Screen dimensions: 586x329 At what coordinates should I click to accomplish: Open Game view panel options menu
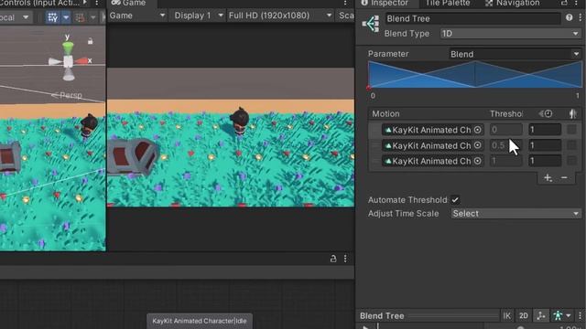point(345,4)
